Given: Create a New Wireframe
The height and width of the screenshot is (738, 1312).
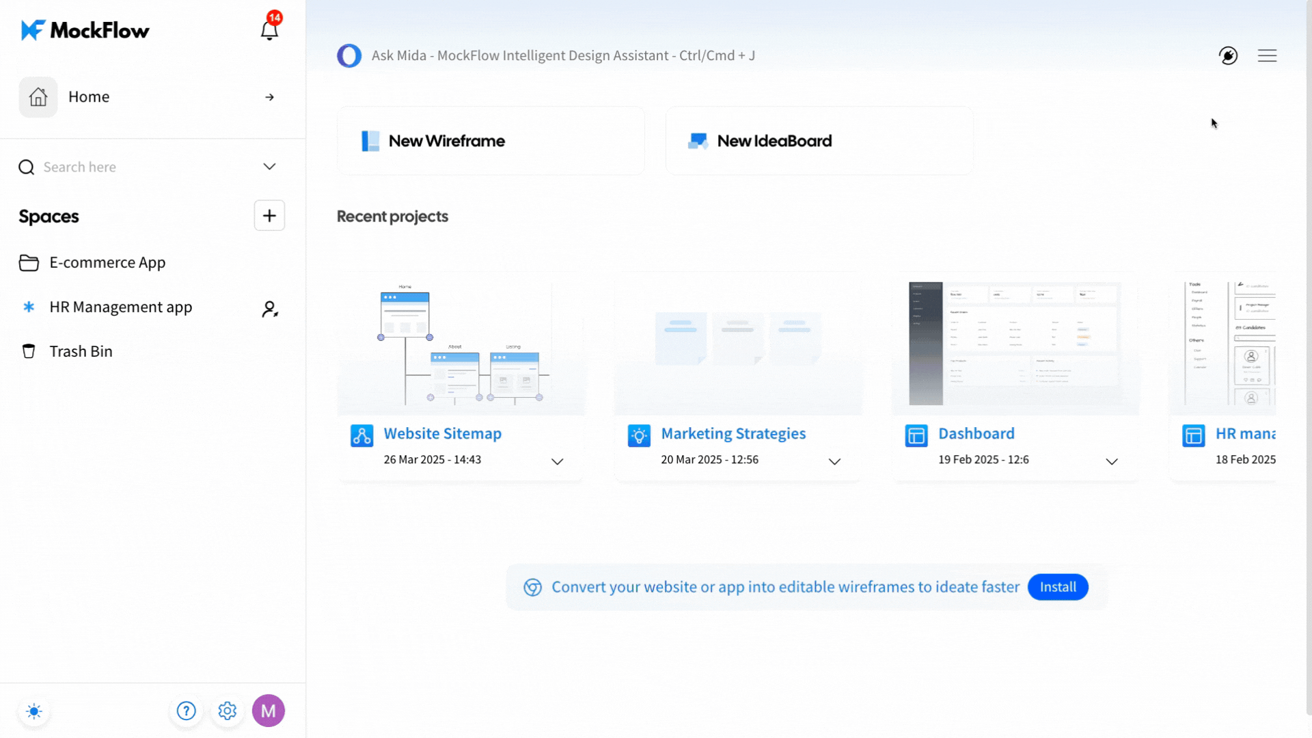Looking at the screenshot, I should [491, 141].
